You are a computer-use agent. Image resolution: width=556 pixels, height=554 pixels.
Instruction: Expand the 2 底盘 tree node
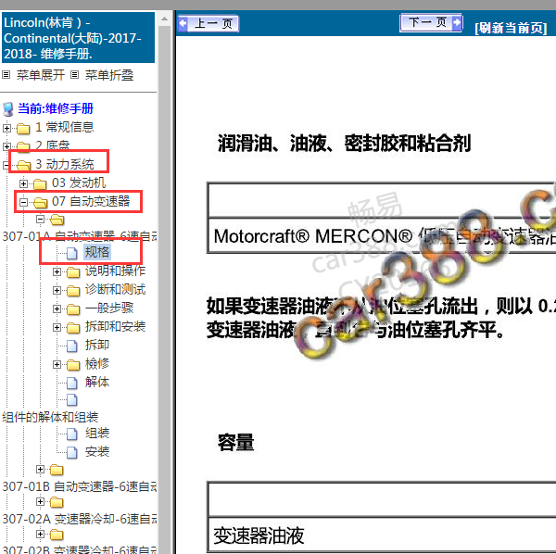coord(6,146)
